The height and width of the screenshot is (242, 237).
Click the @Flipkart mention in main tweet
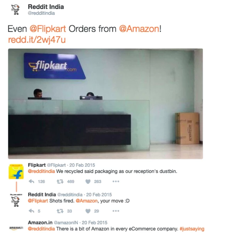48,29
